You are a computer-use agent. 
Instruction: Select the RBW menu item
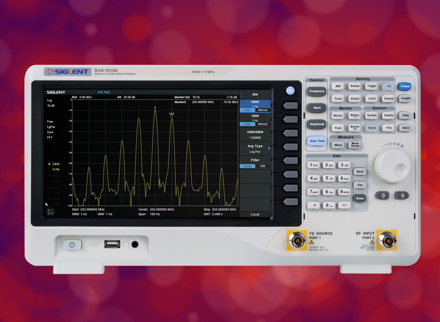tap(255, 106)
